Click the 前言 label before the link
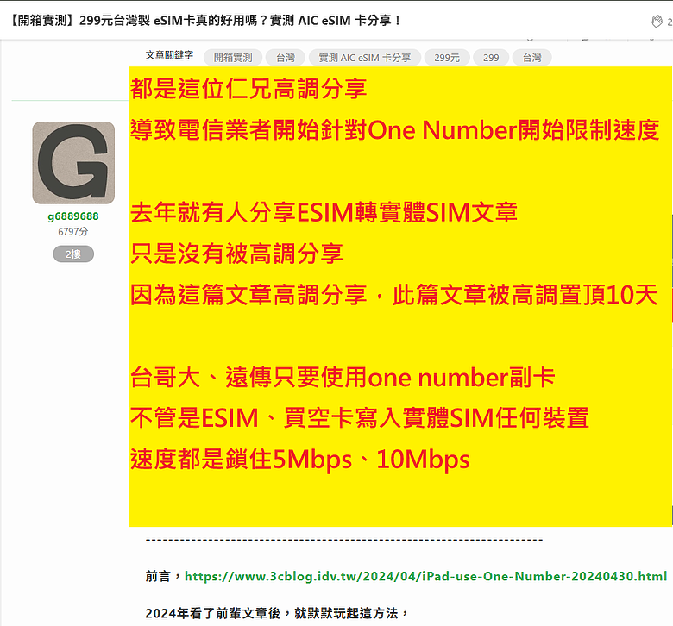673x626 pixels. pyautogui.click(x=158, y=576)
